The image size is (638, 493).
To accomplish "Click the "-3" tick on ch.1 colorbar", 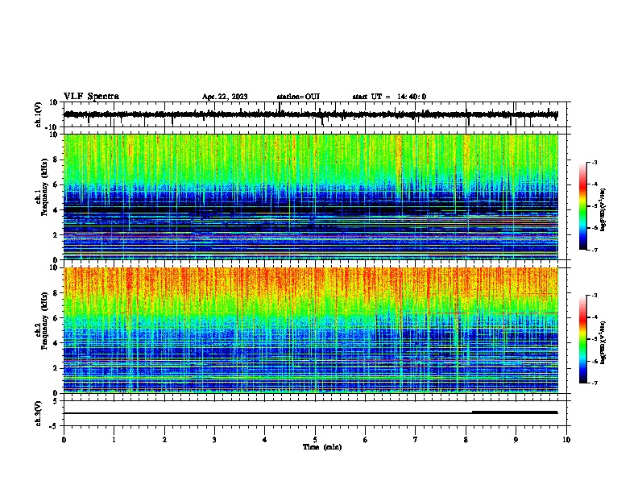I will click(594, 162).
